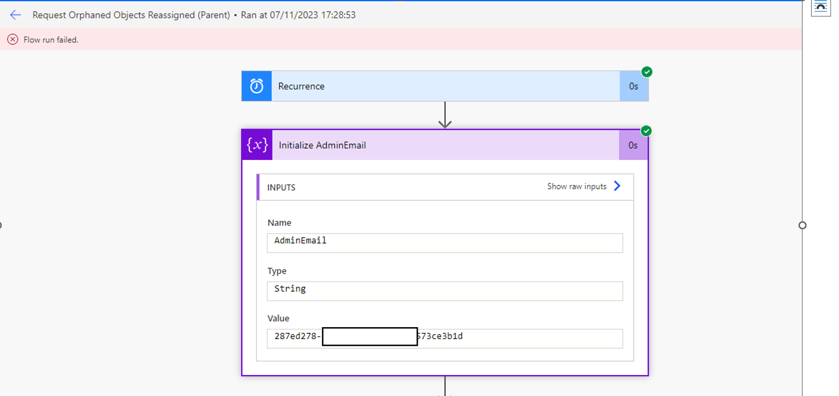The image size is (839, 396).
Task: Click the green success checkmark on Recurrence
Action: [x=646, y=73]
